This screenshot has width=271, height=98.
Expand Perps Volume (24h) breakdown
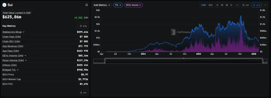(26, 60)
